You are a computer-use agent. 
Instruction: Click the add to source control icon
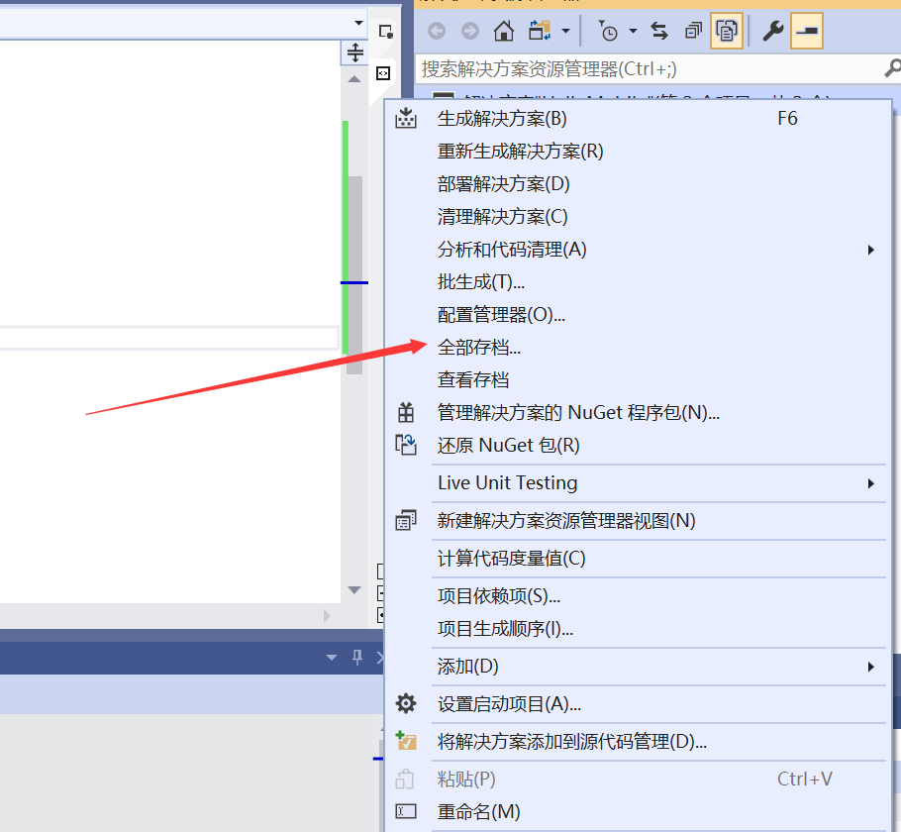406,741
